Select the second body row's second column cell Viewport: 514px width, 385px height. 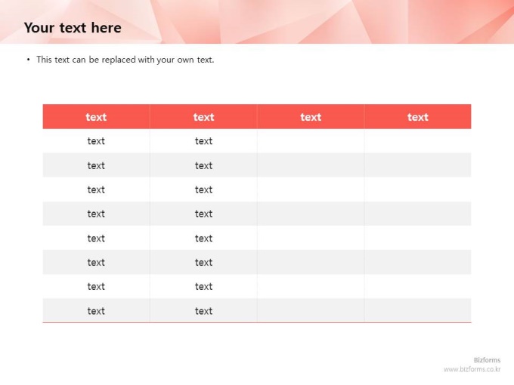point(203,165)
